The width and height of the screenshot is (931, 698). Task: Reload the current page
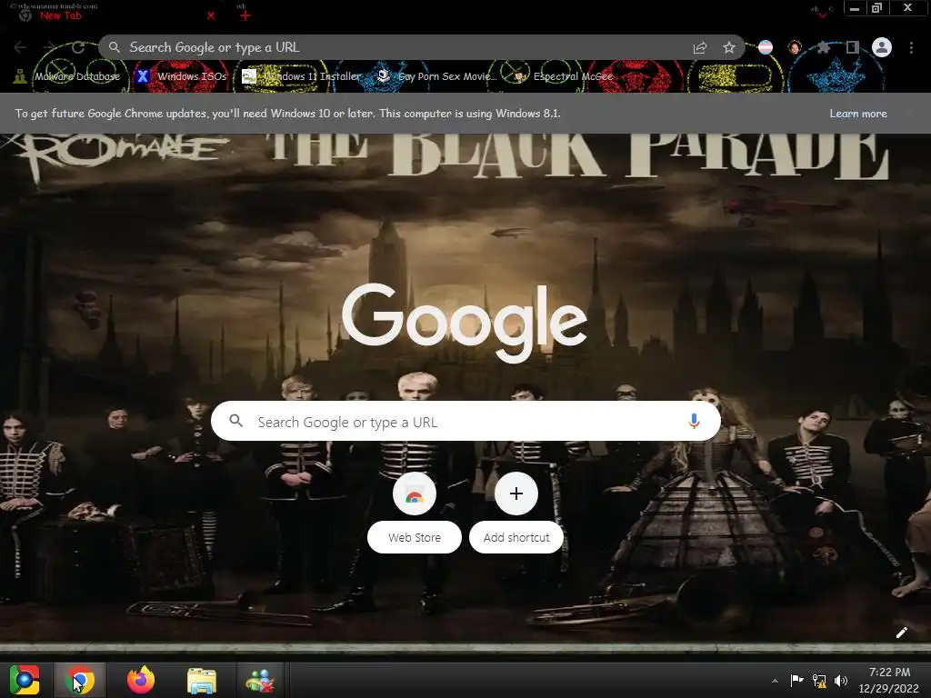(78, 47)
